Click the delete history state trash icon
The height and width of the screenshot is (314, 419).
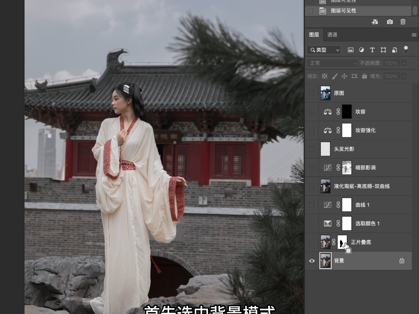[x=403, y=22]
